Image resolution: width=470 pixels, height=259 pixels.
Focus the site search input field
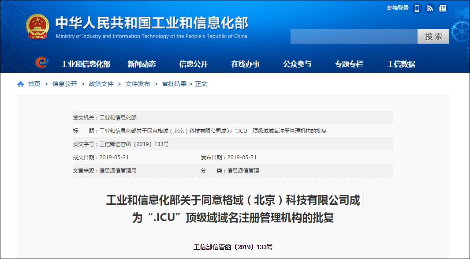click(x=354, y=36)
